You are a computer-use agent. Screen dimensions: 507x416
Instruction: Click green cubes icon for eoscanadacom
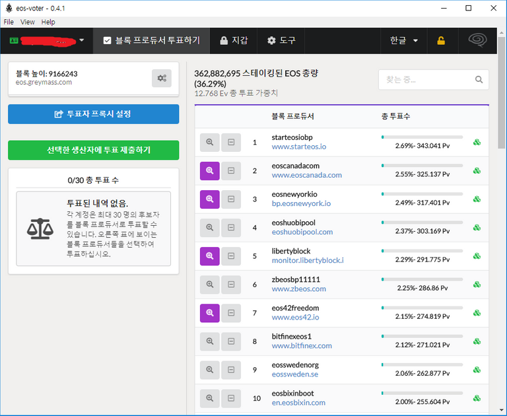tap(477, 170)
